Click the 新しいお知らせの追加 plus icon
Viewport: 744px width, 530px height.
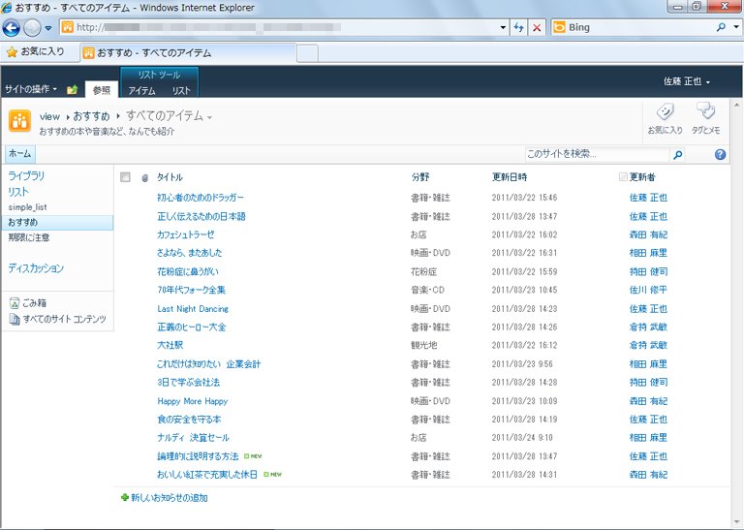coord(125,497)
